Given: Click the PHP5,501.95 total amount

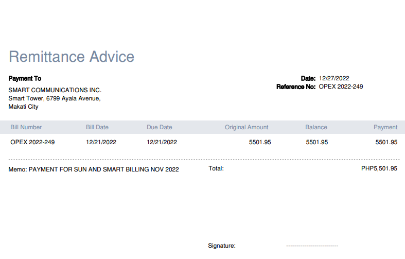Looking at the screenshot, I should tap(379, 168).
